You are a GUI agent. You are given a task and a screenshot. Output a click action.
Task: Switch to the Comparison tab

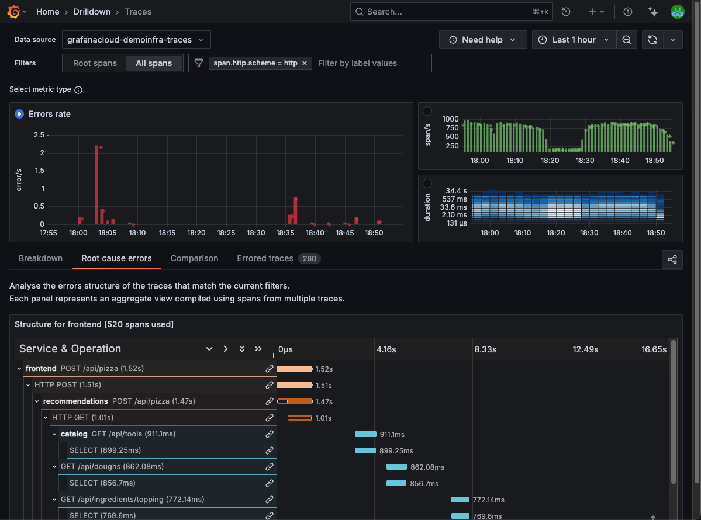[194, 258]
